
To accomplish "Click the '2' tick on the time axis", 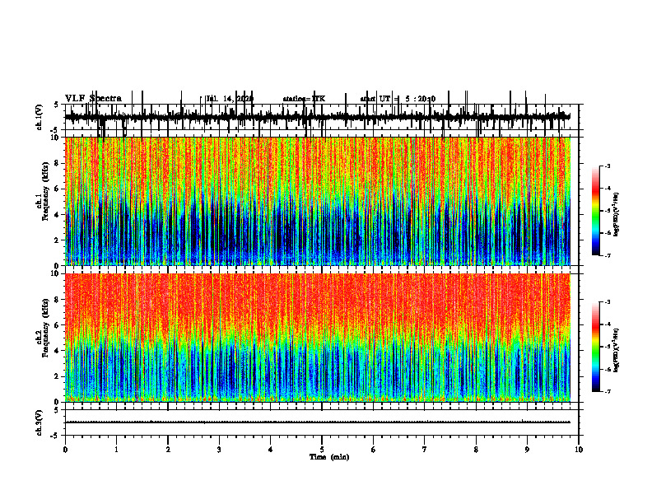I will (x=168, y=450).
